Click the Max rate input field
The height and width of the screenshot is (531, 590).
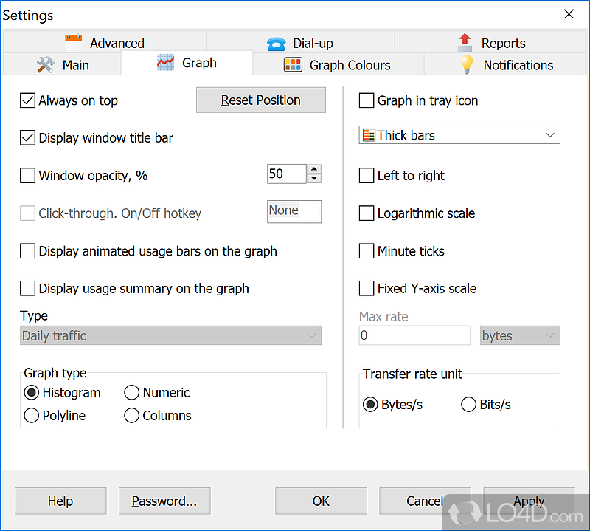414,336
